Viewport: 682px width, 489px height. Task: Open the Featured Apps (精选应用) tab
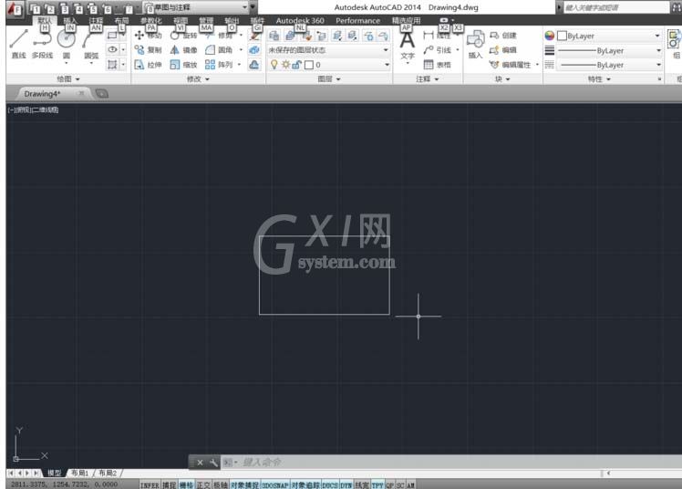(406, 20)
